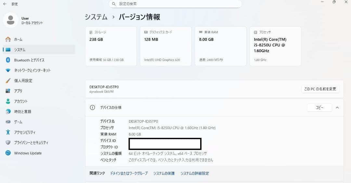The width and height of the screenshot is (351, 183).
Task: Click the プロセッサ value in specifications
Action: point(172,128)
